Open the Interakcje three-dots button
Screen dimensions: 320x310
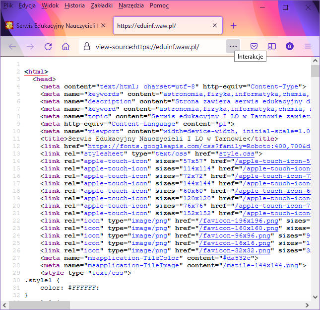[233, 46]
